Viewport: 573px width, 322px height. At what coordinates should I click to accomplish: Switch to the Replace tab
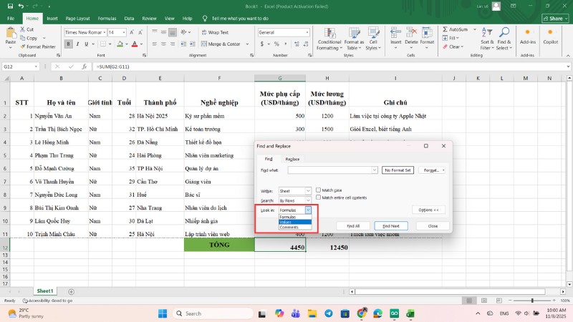pos(292,159)
